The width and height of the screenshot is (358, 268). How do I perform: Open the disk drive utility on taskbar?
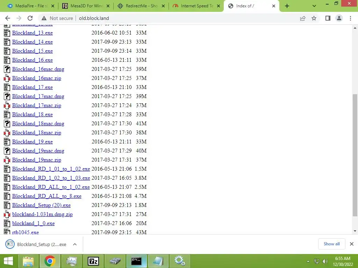[x=115, y=261]
